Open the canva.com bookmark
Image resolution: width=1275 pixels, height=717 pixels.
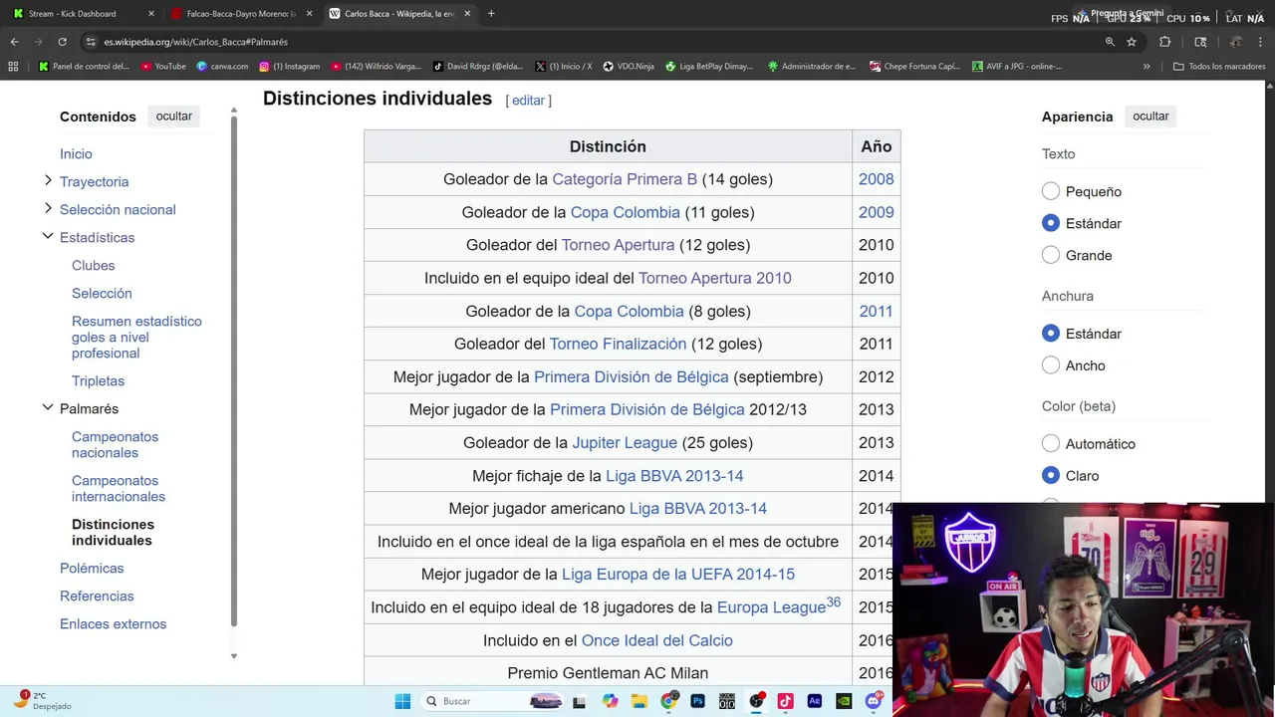click(222, 67)
